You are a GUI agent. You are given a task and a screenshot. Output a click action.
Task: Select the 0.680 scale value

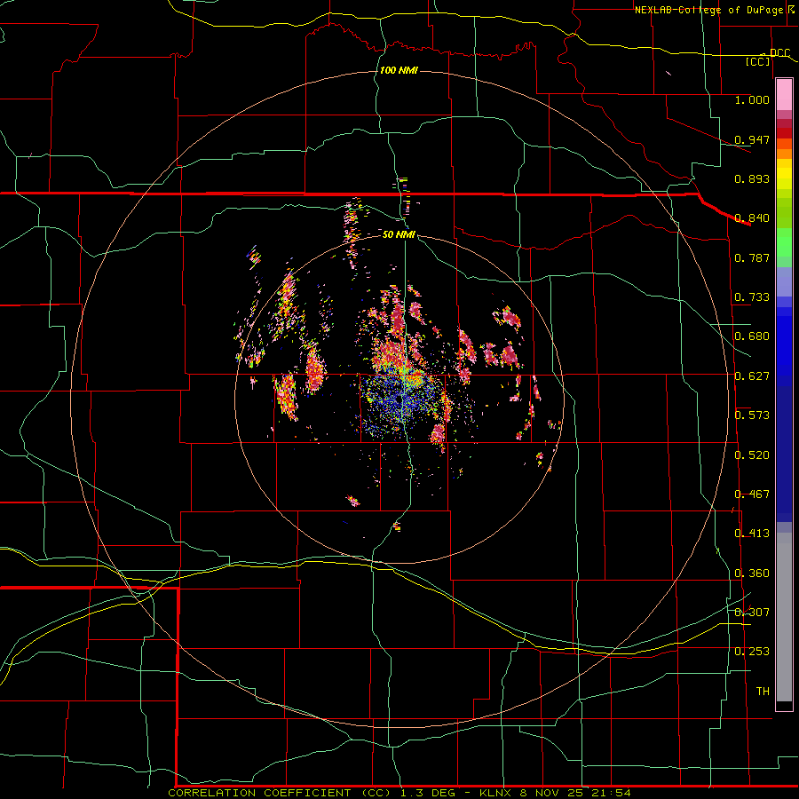752,336
